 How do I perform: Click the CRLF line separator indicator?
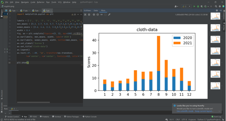[178, 120]
